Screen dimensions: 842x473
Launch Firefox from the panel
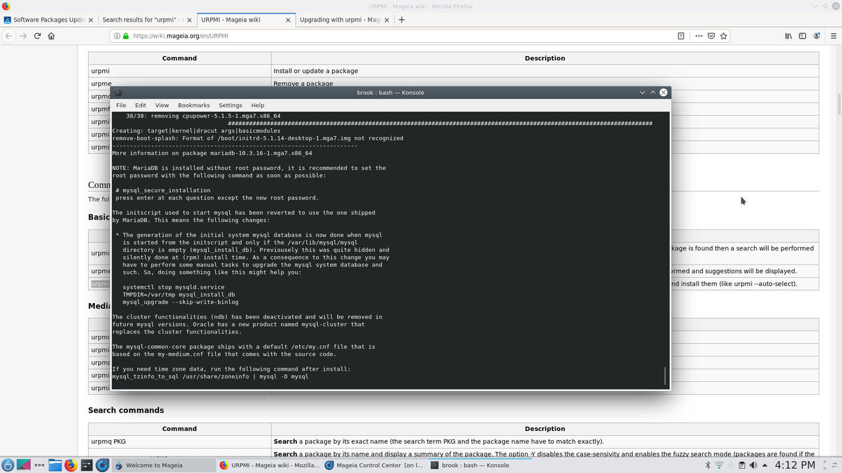[71, 465]
